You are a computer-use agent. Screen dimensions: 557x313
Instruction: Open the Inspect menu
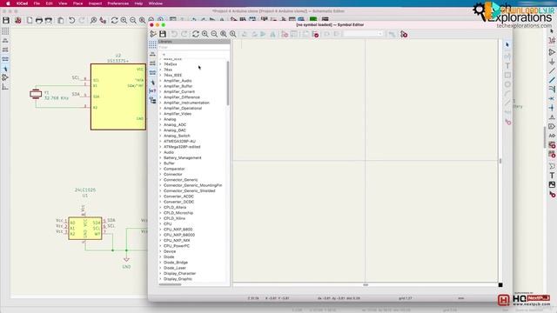[x=95, y=3]
